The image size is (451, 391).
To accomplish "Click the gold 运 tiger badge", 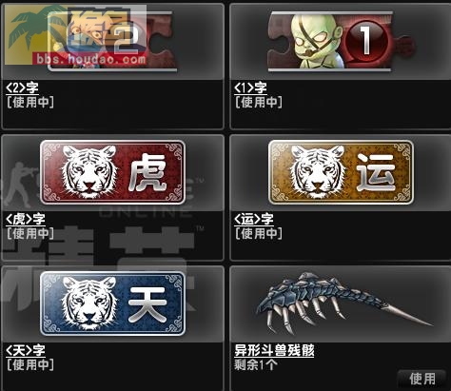I will (341, 172).
